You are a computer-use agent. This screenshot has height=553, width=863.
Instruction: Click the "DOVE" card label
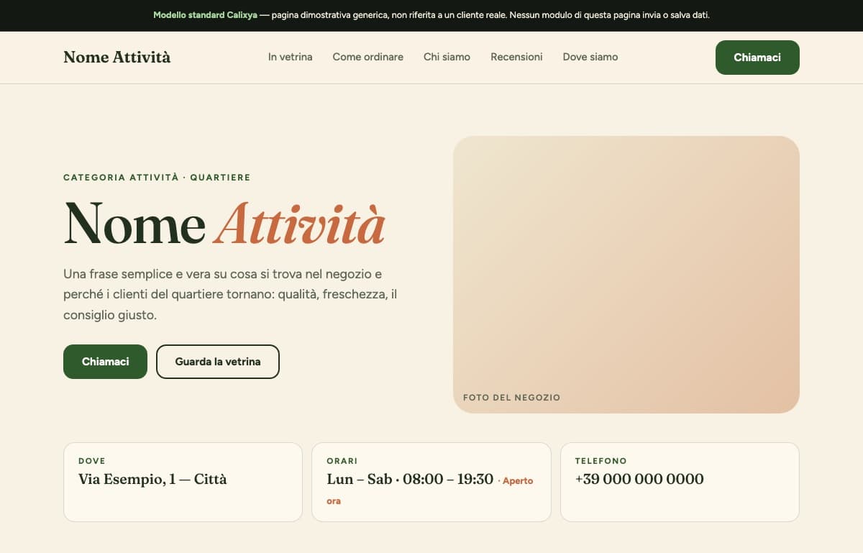92,461
